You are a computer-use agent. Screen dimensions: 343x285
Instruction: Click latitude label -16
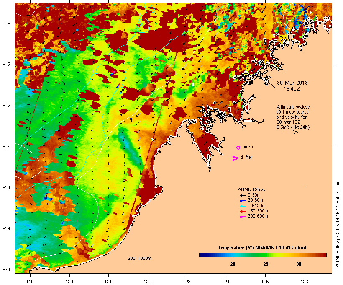(x=6, y=105)
